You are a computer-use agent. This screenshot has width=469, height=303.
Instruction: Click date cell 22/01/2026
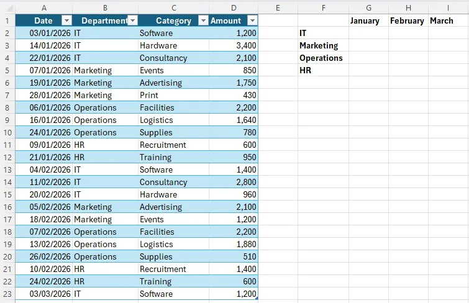(x=43, y=58)
